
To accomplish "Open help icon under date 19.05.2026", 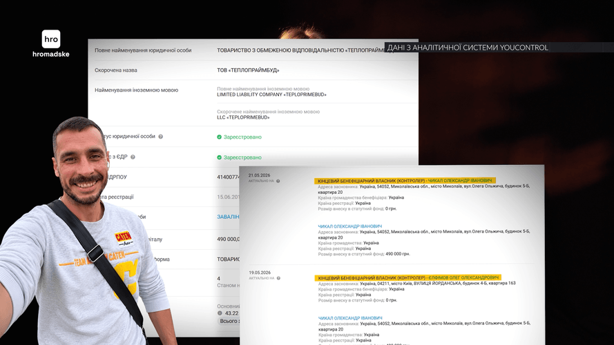I will pyautogui.click(x=278, y=278).
